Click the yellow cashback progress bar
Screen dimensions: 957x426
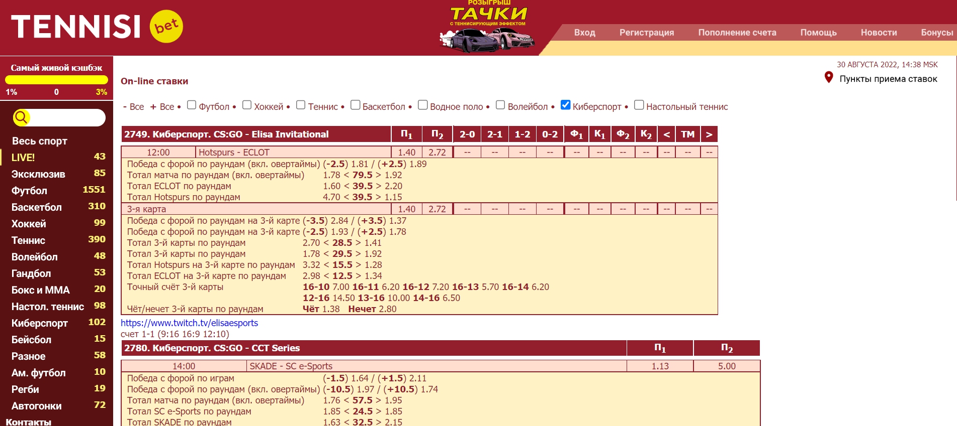pos(56,80)
